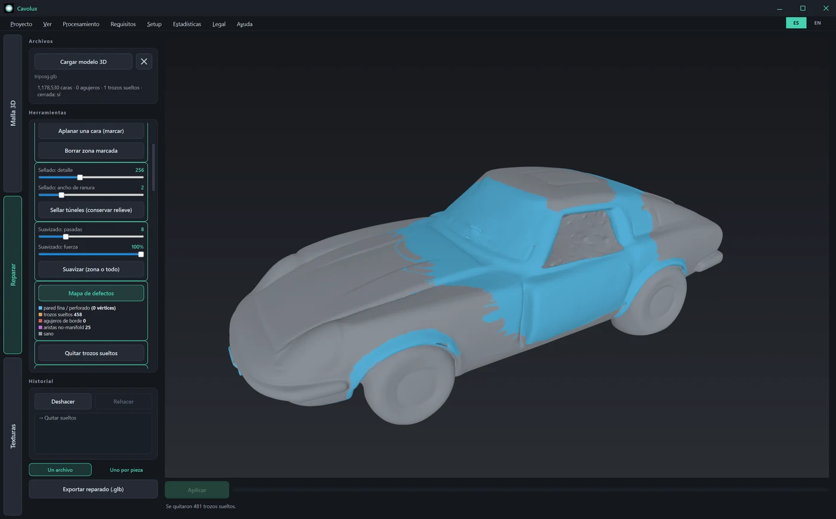Viewport: 836px width, 519px height.
Task: Adjust the Suavizado: fuerza slider
Action: [x=91, y=254]
